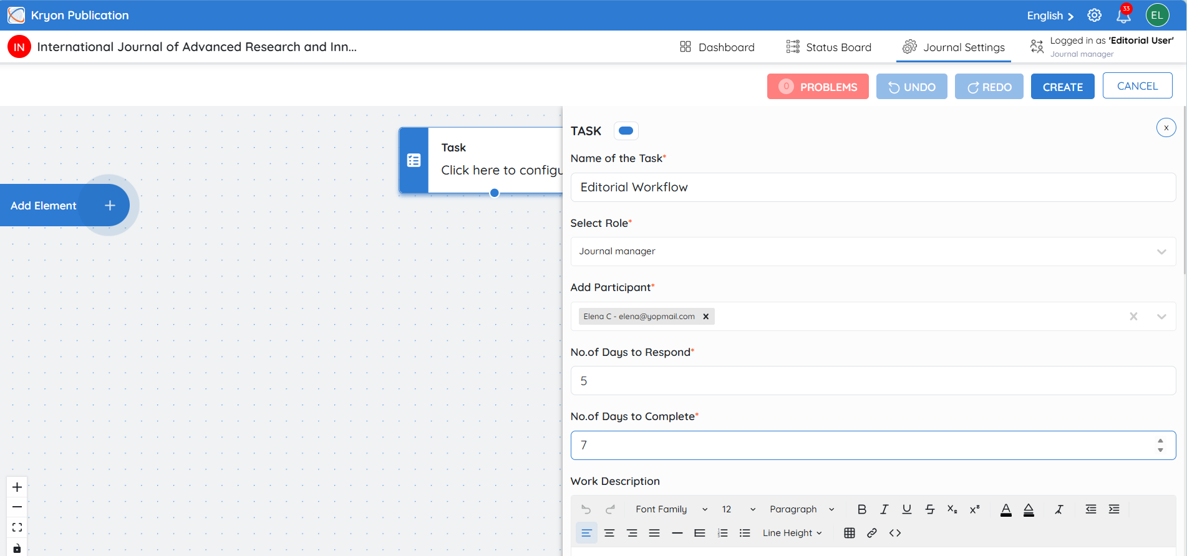Open settings gear in header
The image size is (1187, 556).
1095,16
